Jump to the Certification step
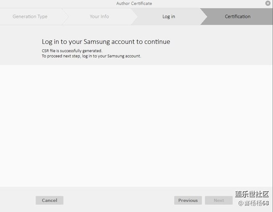 [x=237, y=17]
